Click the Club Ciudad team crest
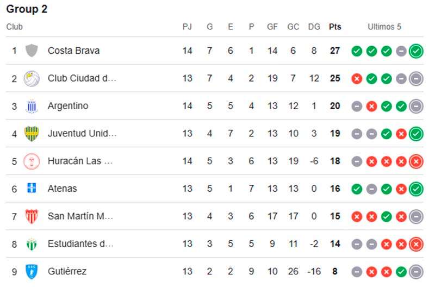Screen dimensions: 435x288 [x=32, y=78]
